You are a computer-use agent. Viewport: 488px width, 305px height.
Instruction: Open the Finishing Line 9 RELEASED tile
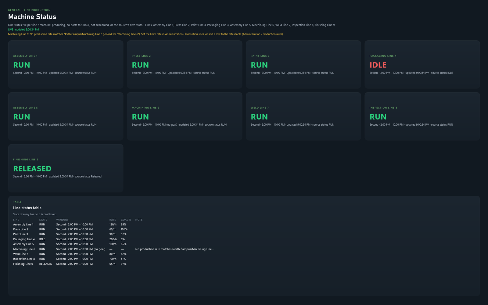click(66, 168)
